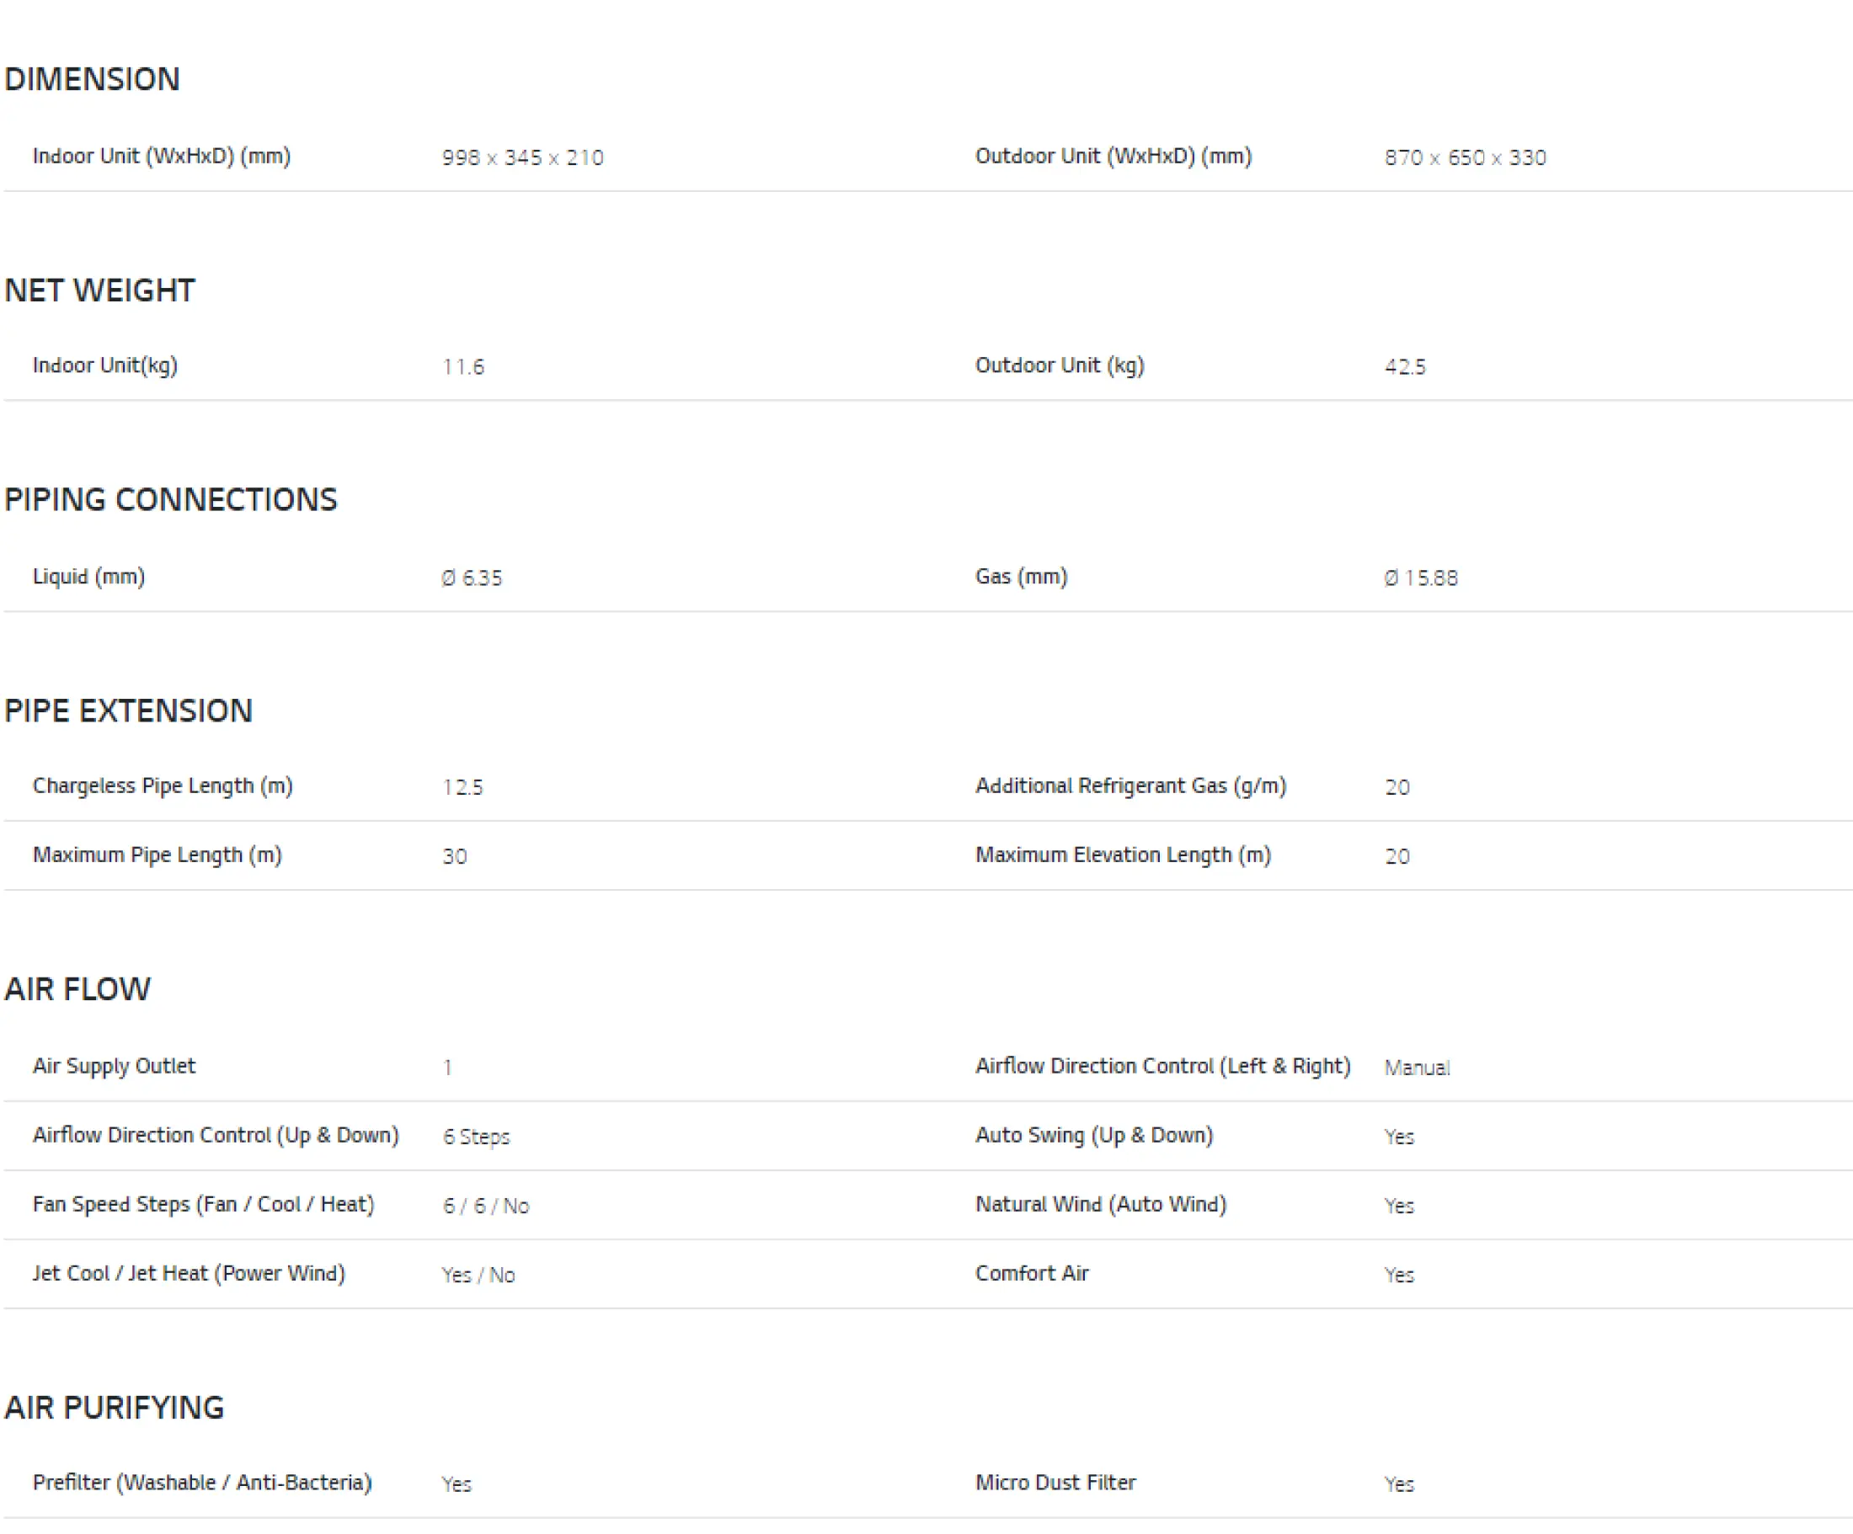Select the Indoor Unit (WxHxD) (mm) label
Image resolution: width=1853 pixels, height=1534 pixels.
pyautogui.click(x=162, y=156)
